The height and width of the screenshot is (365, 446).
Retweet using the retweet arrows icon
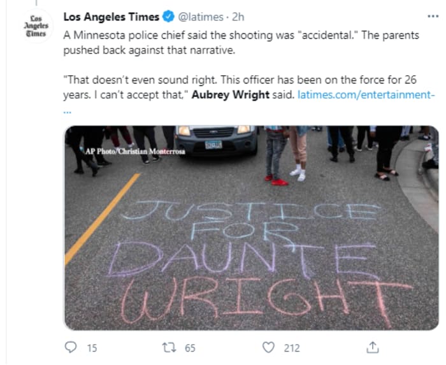pyautogui.click(x=170, y=347)
